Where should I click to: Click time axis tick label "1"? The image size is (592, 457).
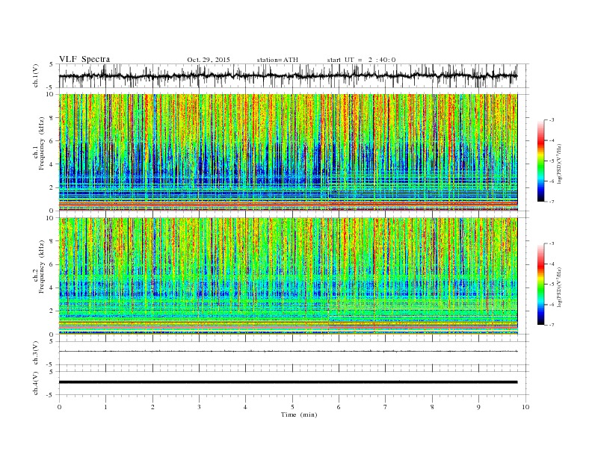(105, 407)
